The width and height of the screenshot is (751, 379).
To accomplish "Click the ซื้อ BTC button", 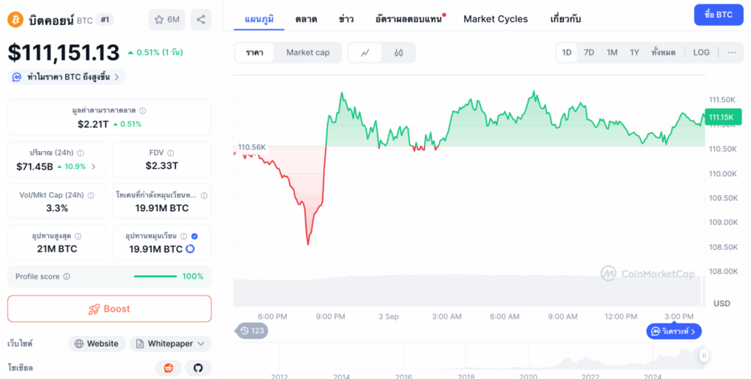I will tap(718, 15).
